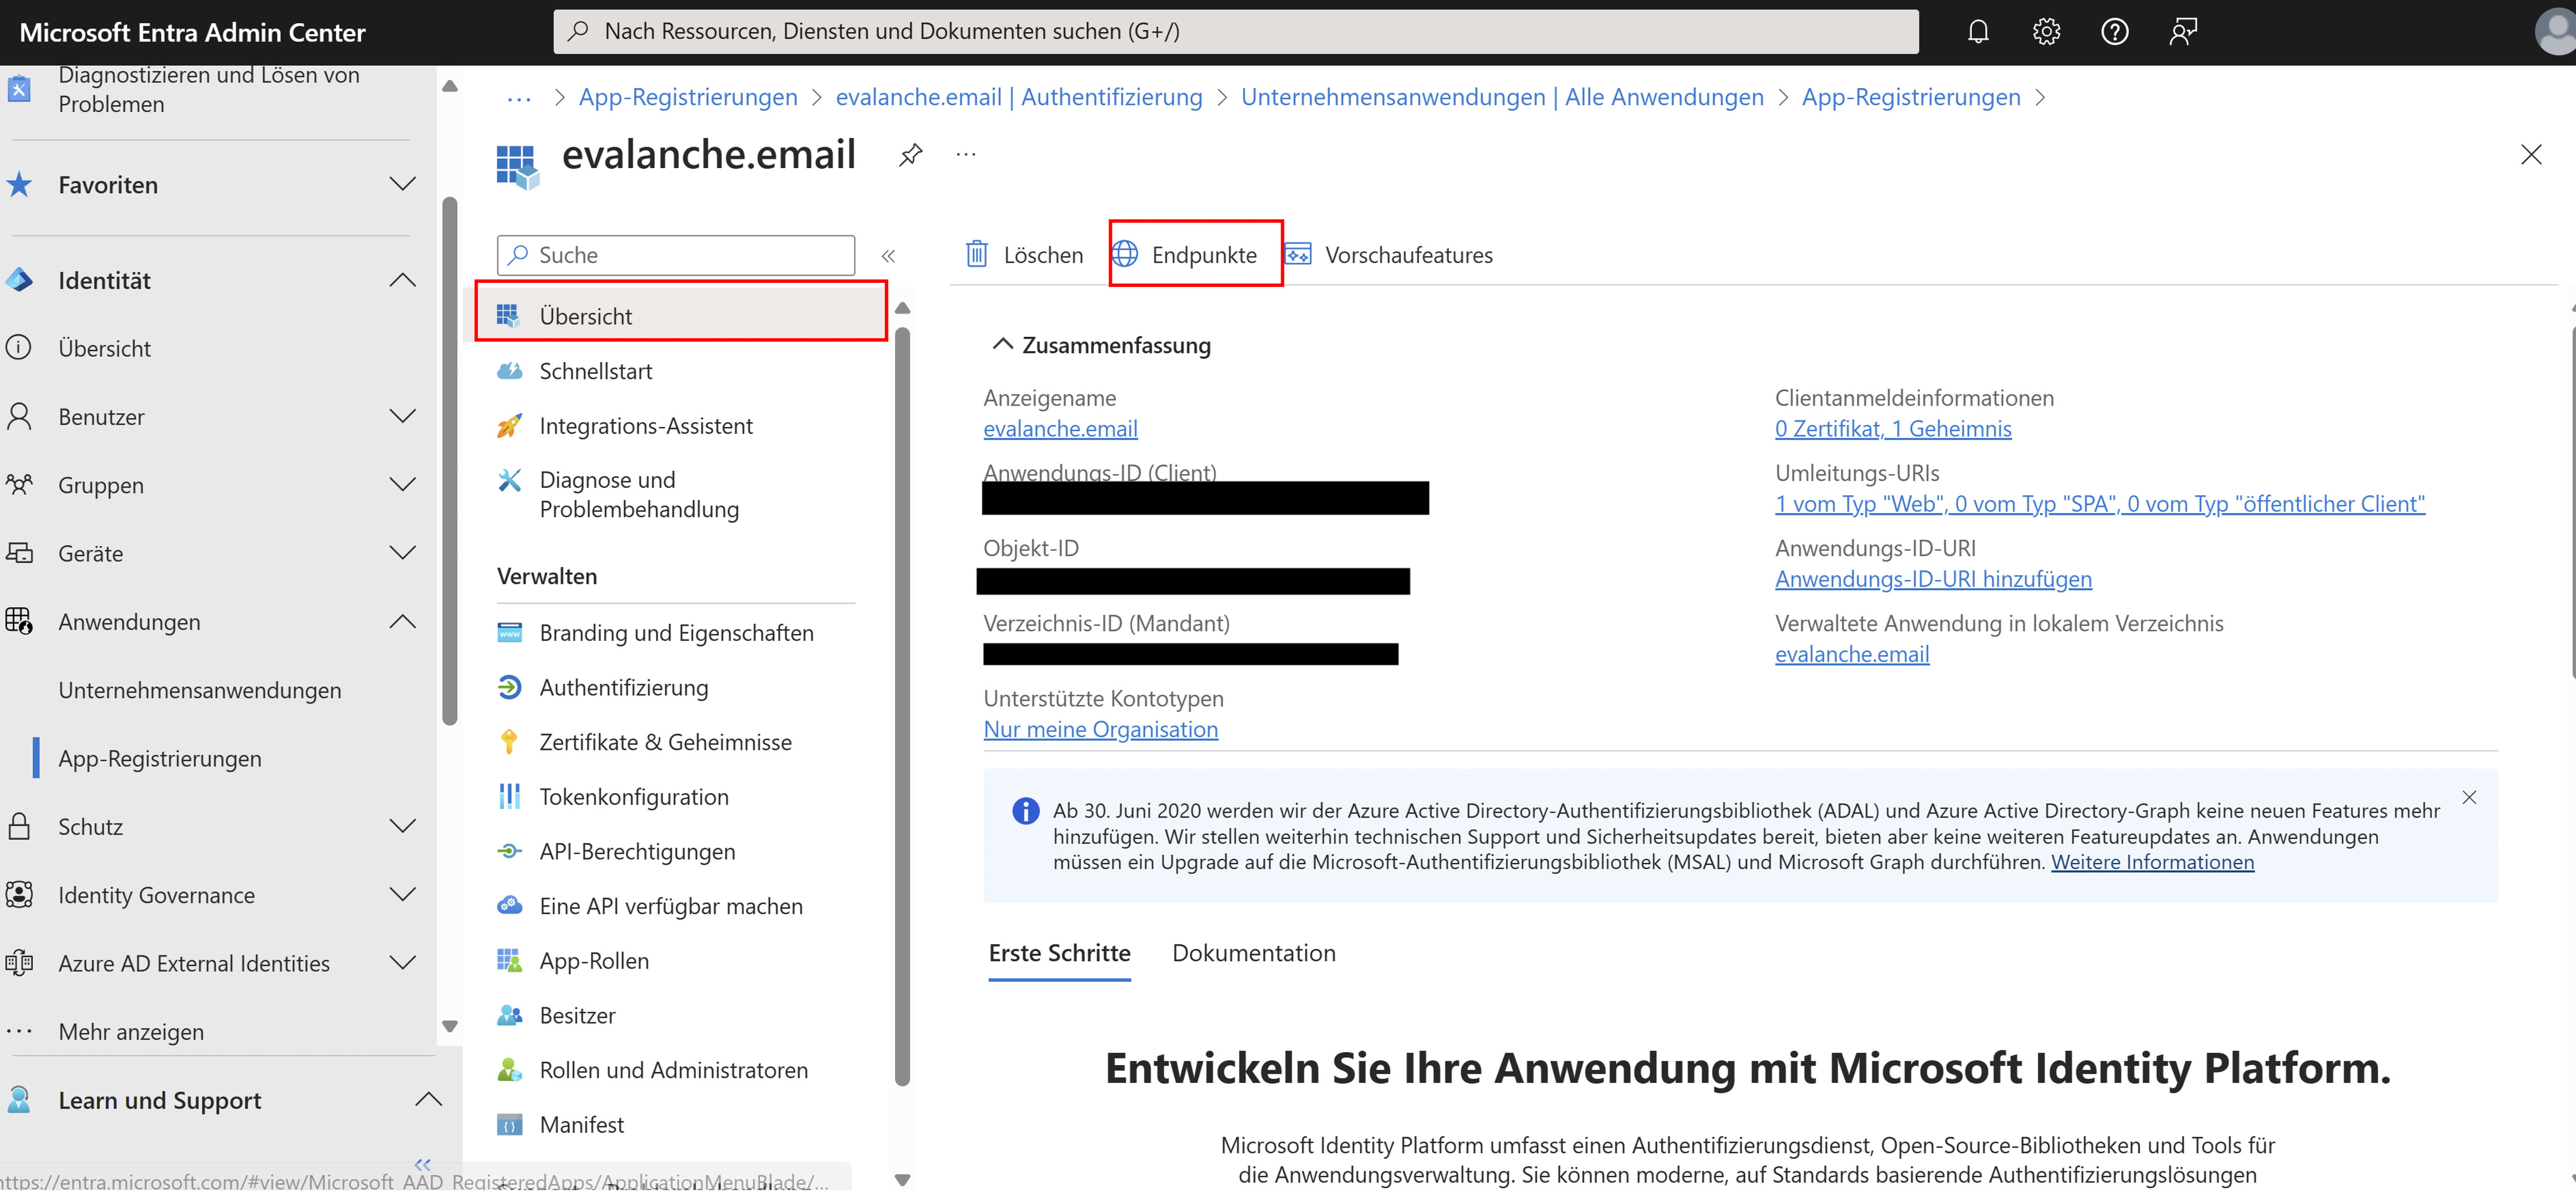Open the API-Berechtigungen menu item
The height and width of the screenshot is (1193, 2576).
[637, 851]
